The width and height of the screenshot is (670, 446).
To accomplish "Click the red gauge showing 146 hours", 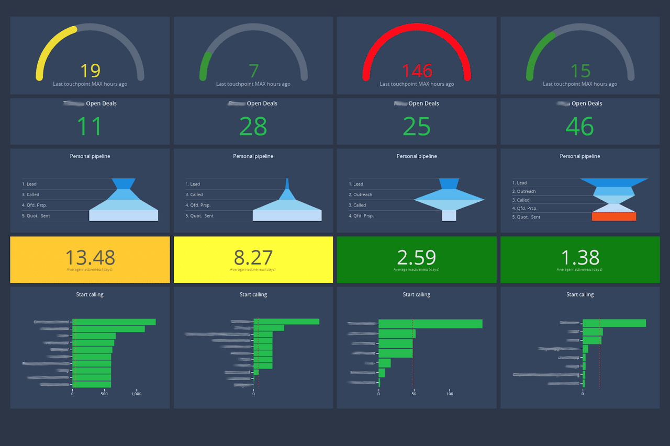I will (417, 55).
